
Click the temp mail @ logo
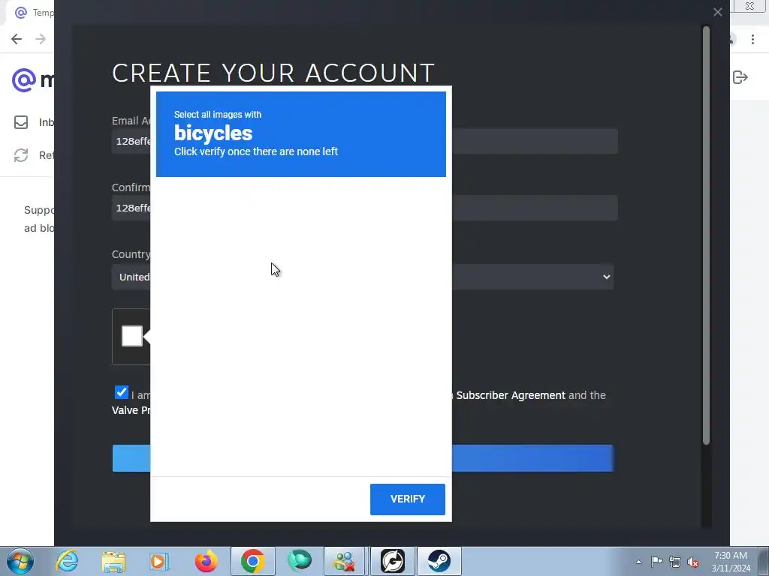click(24, 79)
